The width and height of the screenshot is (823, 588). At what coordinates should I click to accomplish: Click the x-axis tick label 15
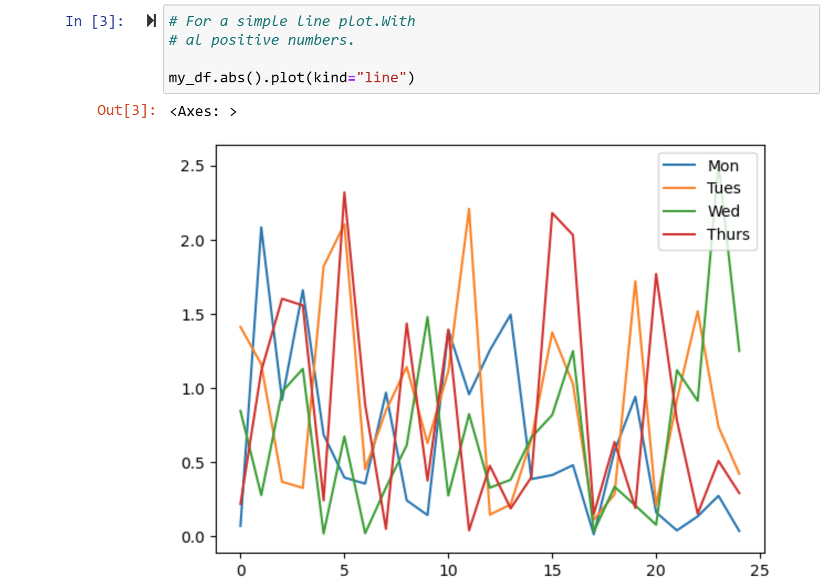tap(552, 570)
